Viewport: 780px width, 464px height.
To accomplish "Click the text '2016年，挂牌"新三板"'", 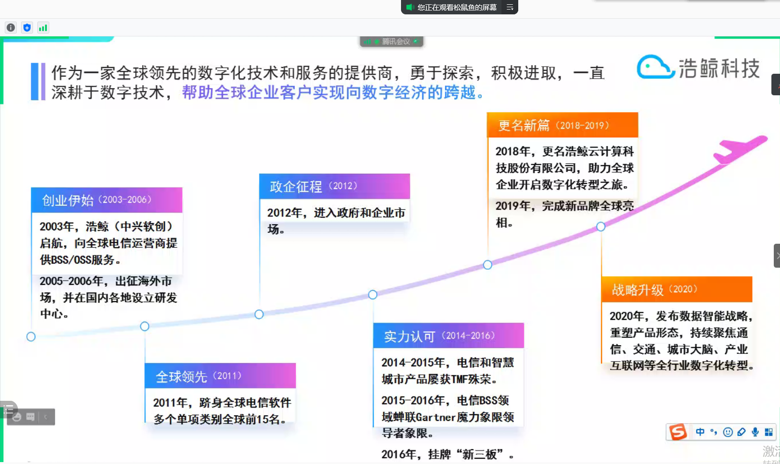I will click(x=447, y=454).
